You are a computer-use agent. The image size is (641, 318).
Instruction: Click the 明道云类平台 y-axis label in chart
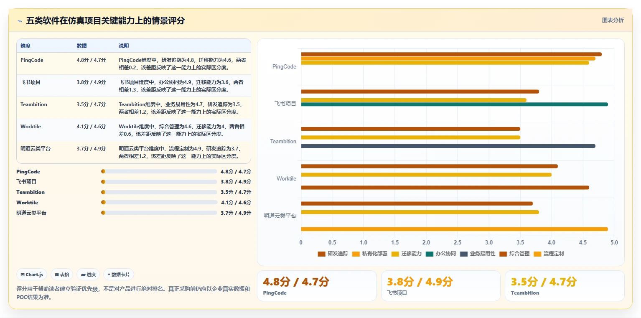point(280,216)
